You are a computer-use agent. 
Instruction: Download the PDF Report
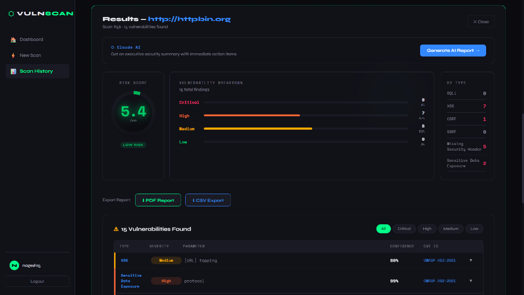point(158,200)
